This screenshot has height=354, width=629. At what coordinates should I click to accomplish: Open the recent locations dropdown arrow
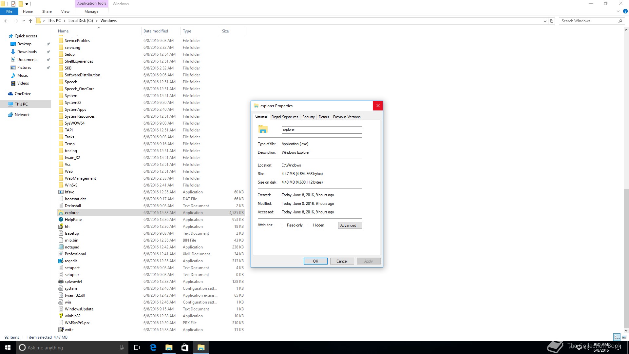coord(24,21)
